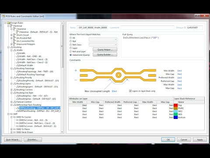Screen dimensions: 210x158
Task: Click the Cancel button
Action: [x=184, y=140]
